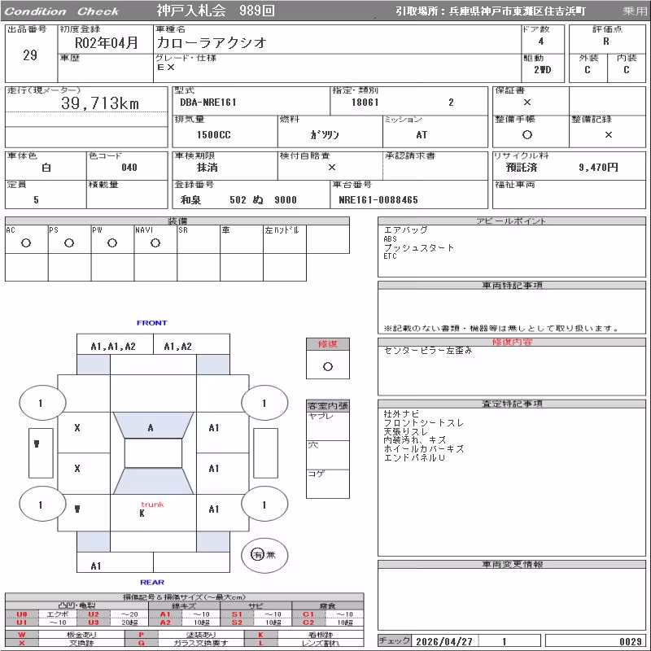Image resolution: width=651 pixels, height=651 pixels.
Task: Click the color code '040'
Action: tap(129, 168)
